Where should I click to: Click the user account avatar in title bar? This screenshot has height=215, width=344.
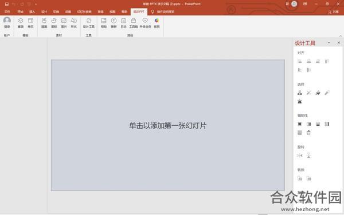(x=294, y=4)
